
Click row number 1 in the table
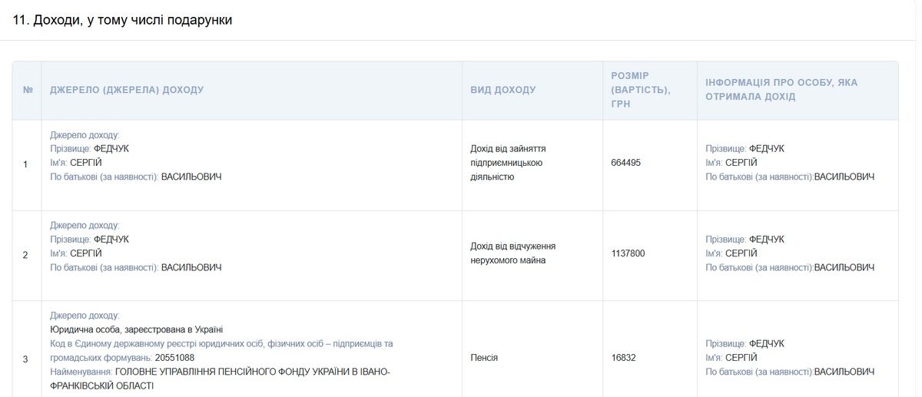click(x=25, y=164)
